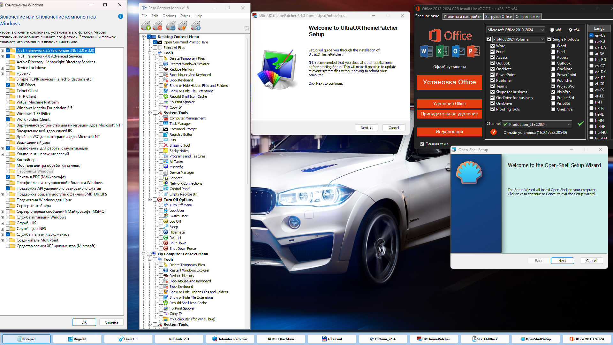The image size is (613, 345).
Task: Select the x86 architecture radio button
Action: [552, 30]
